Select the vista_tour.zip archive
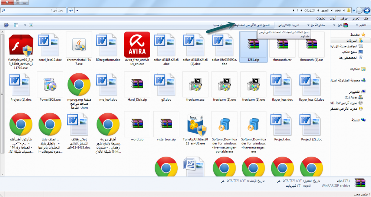This screenshot has height=197, width=371. pyautogui.click(x=166, y=125)
